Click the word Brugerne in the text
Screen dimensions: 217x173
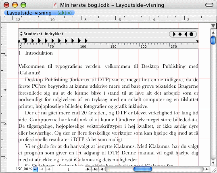(188, 86)
